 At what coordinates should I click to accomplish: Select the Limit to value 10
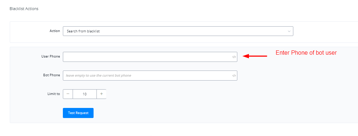tap(85, 94)
